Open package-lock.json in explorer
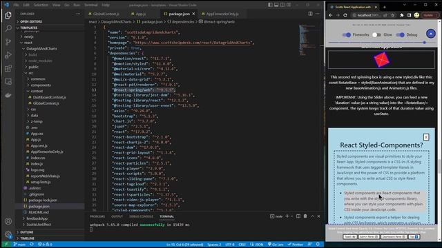 tap(43, 200)
